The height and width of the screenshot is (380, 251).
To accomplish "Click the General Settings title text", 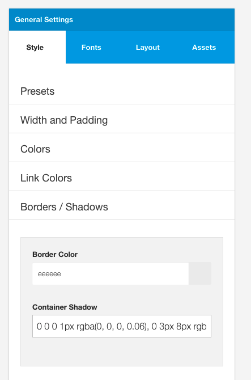I will [44, 20].
